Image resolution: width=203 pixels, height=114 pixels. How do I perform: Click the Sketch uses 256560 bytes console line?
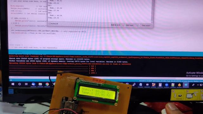click(49, 59)
